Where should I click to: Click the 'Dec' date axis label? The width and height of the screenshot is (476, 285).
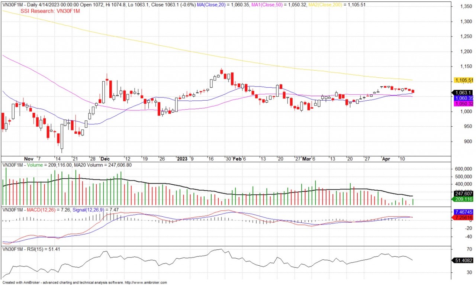105,158
